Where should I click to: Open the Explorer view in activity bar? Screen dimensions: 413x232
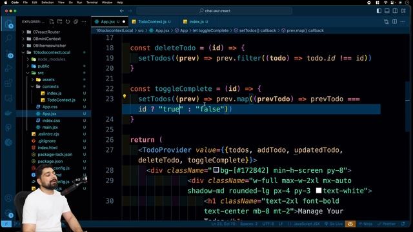click(8, 24)
